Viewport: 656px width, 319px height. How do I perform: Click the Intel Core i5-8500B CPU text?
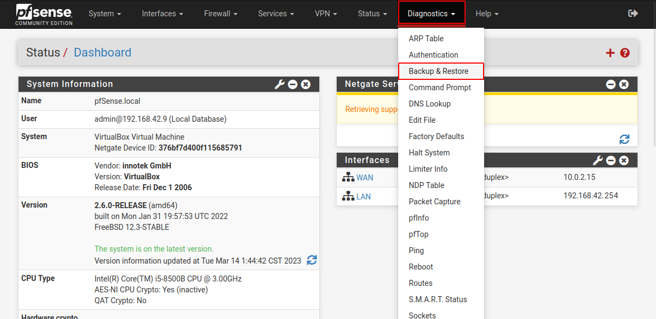point(168,279)
